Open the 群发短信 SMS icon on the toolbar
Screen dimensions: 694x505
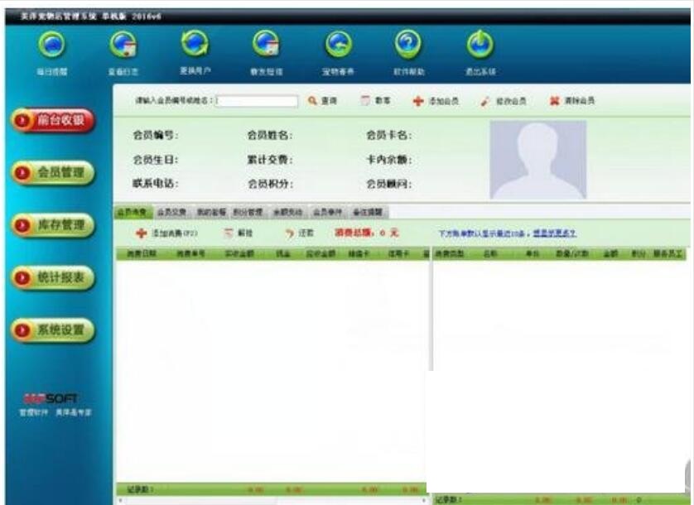click(267, 46)
